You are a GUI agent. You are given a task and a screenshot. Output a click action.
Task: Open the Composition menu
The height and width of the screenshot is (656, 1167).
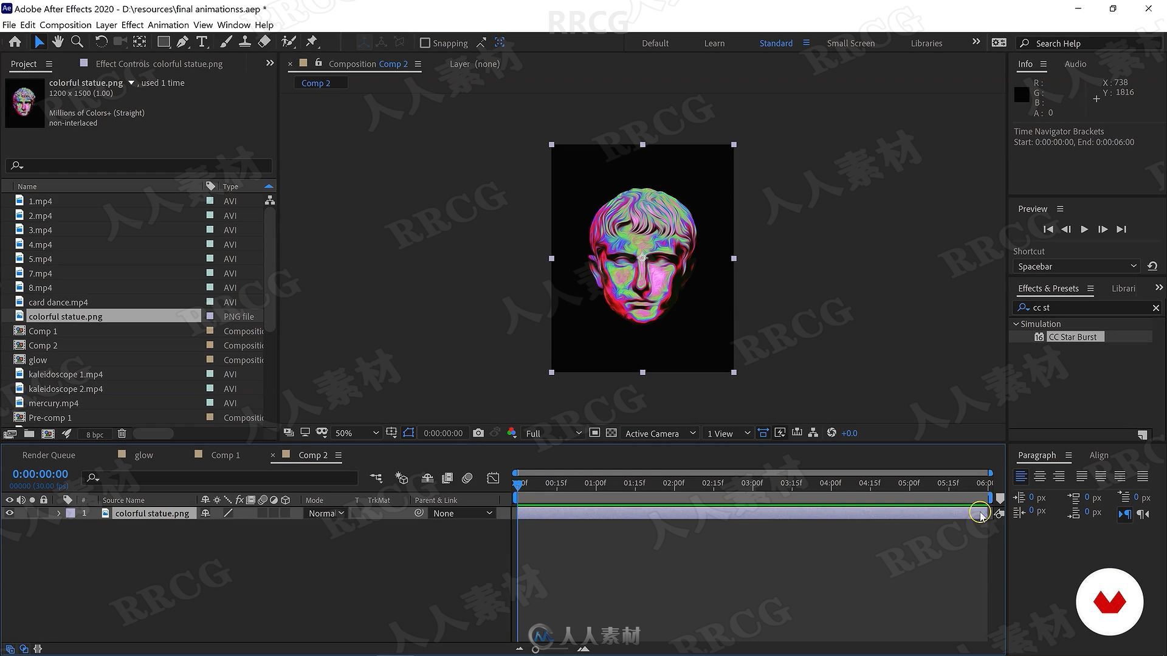(65, 25)
